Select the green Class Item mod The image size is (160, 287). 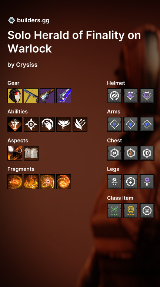click(x=114, y=211)
